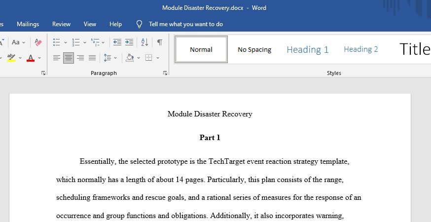This screenshot has width=431, height=222.
Task: Apply bullet list formatting
Action: tap(57, 42)
